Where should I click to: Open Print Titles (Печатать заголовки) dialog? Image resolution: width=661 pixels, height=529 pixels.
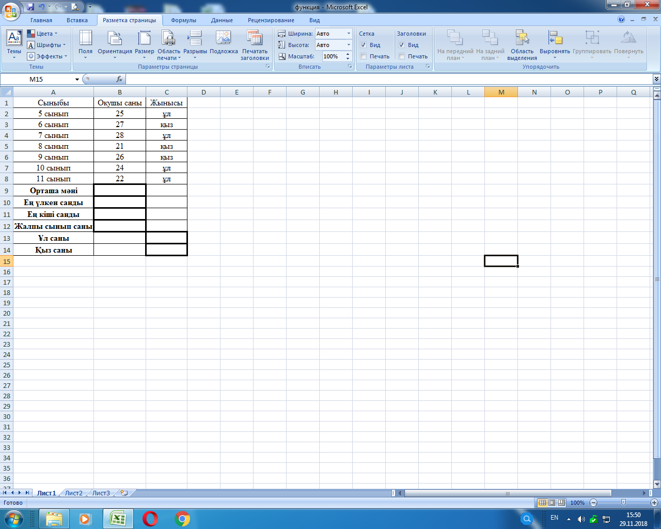click(x=255, y=44)
